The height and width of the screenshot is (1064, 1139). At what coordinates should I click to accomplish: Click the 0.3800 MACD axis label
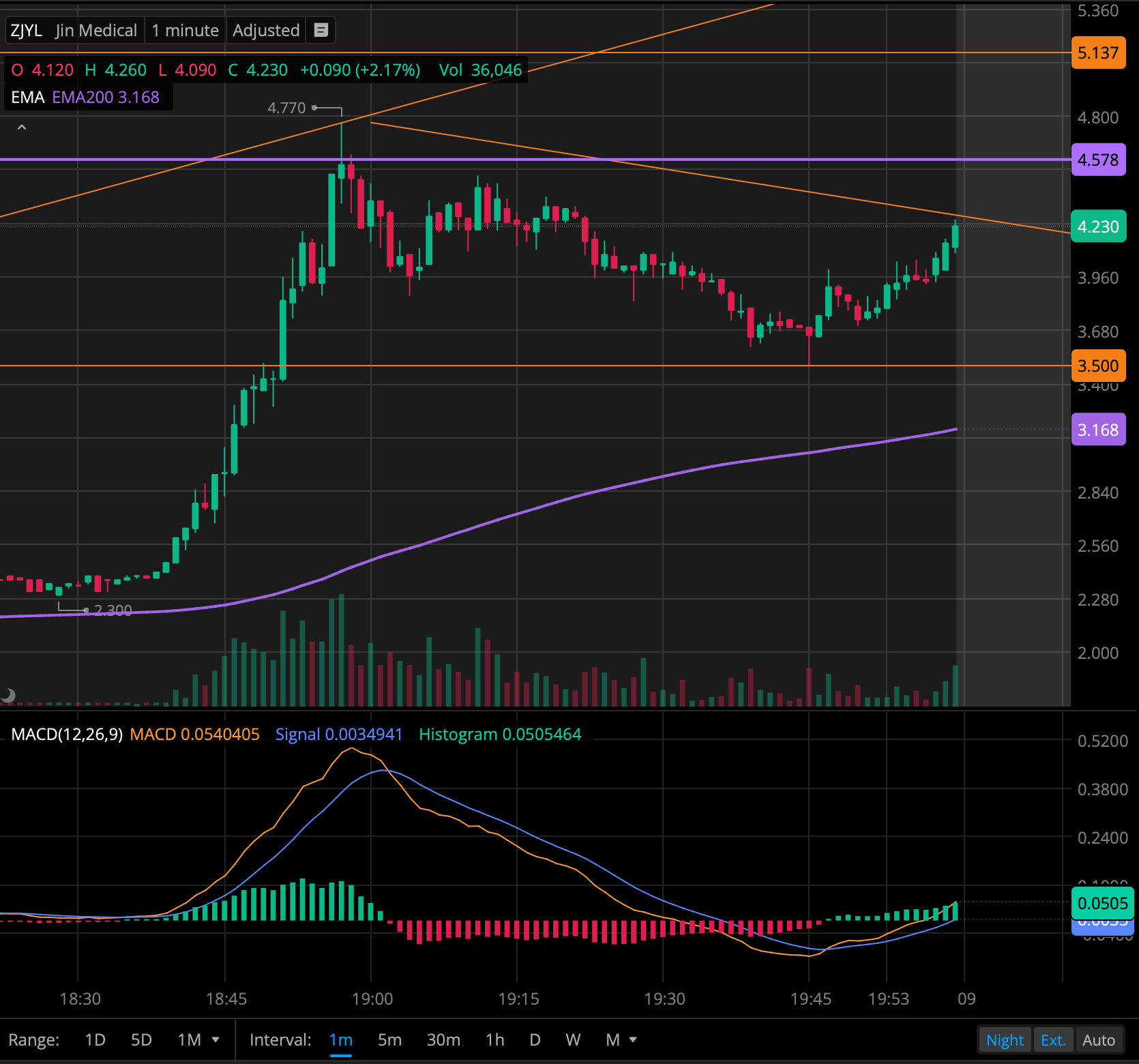point(1103,789)
